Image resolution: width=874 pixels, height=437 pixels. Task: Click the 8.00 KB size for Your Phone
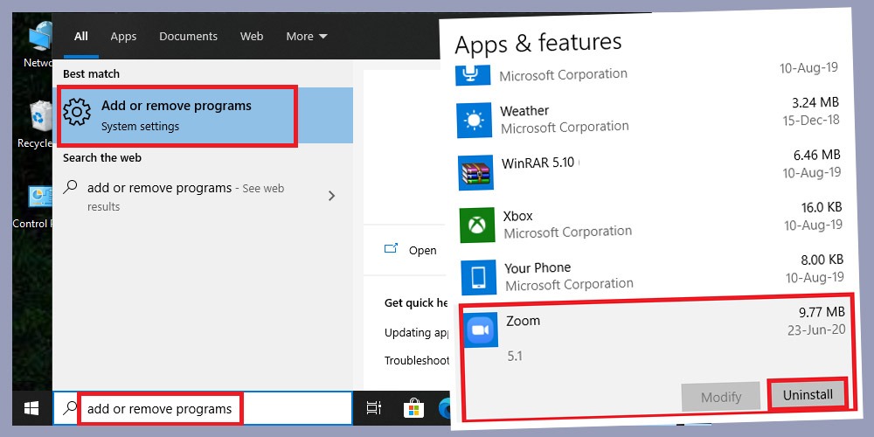pos(822,260)
